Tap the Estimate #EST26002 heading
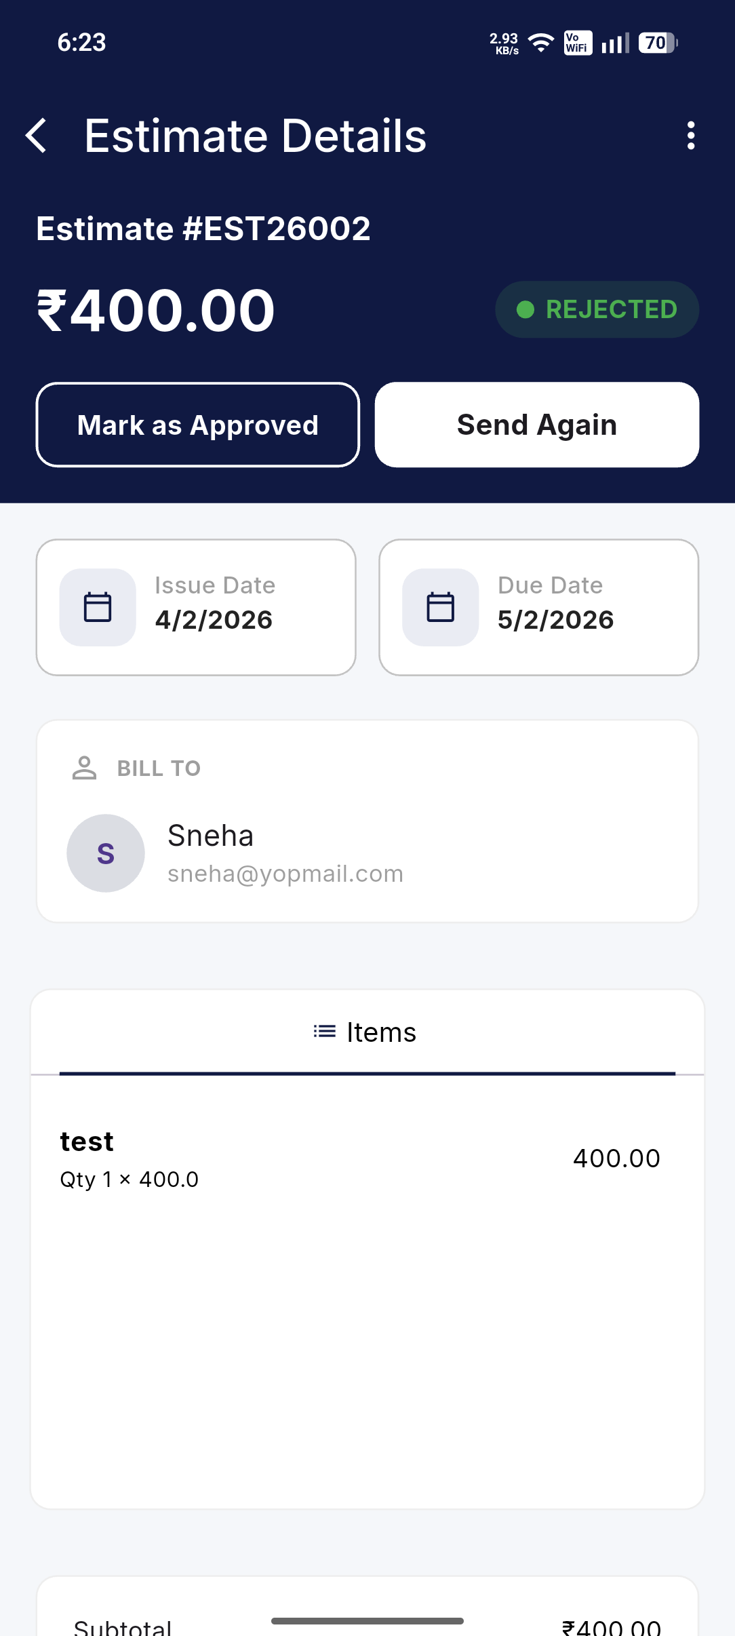This screenshot has width=735, height=1636. pyautogui.click(x=203, y=229)
